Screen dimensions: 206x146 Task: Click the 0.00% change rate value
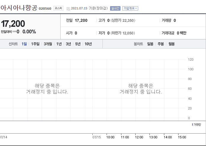[x=29, y=31]
